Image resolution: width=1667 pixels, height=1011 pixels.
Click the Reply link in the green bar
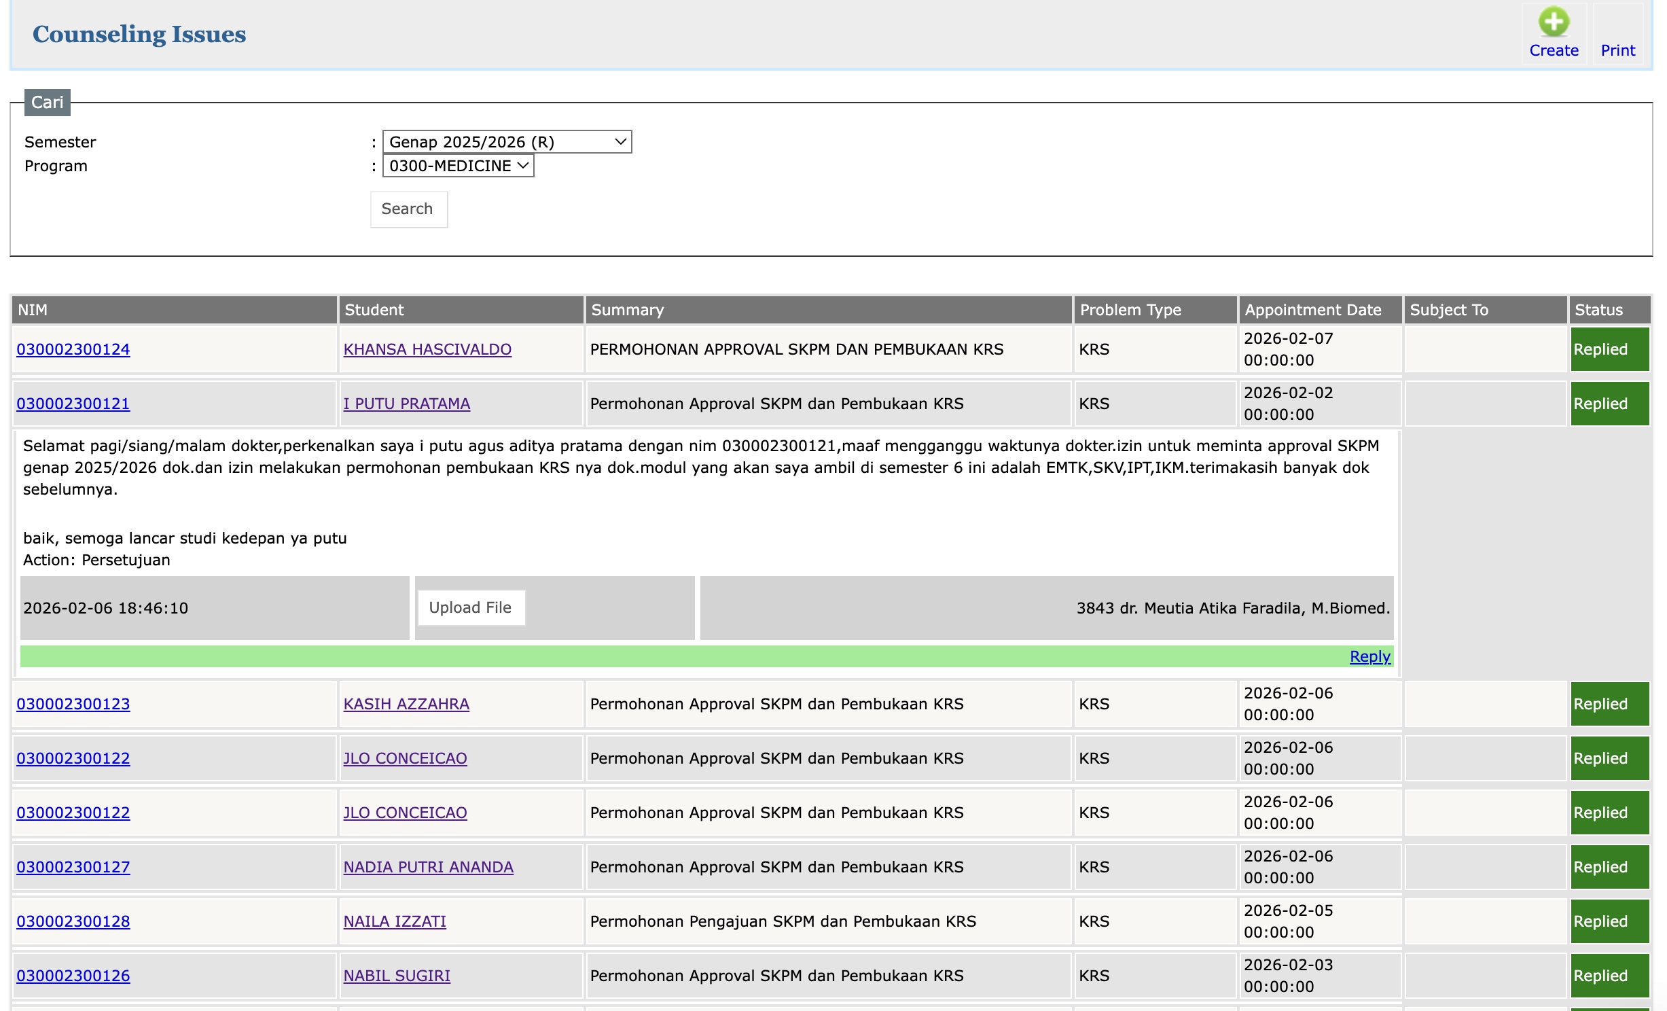1369,656
